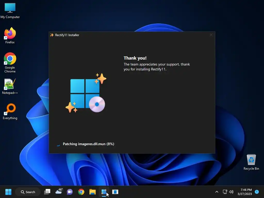This screenshot has height=198, width=264.
Task: Click the taskbar Search box
Action: (x=28, y=192)
